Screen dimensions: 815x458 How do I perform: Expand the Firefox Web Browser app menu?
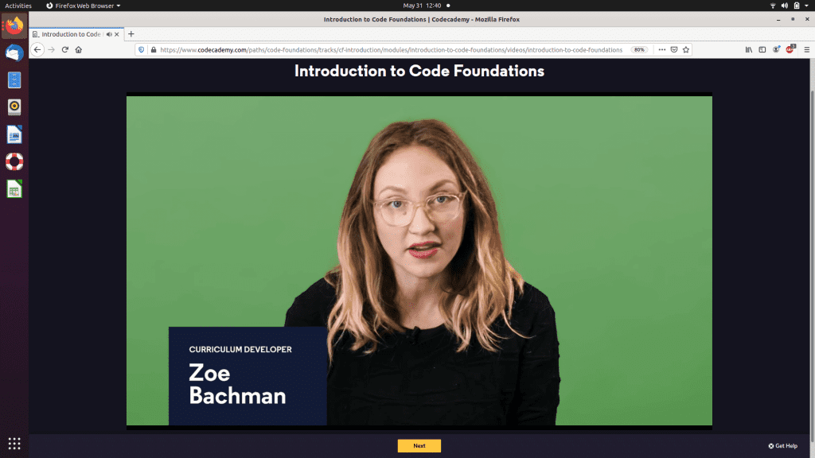[83, 6]
